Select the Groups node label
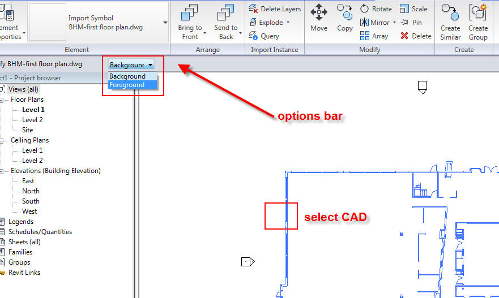Image resolution: width=499 pixels, height=298 pixels. pyautogui.click(x=19, y=262)
